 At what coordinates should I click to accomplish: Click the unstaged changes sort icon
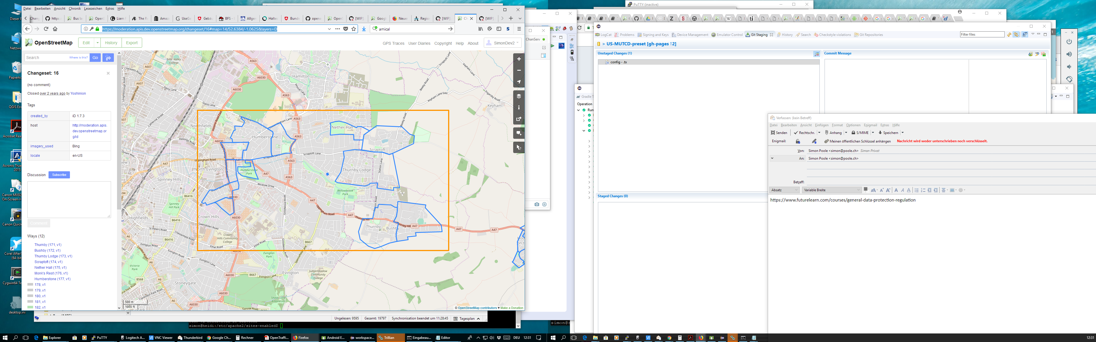817,54
